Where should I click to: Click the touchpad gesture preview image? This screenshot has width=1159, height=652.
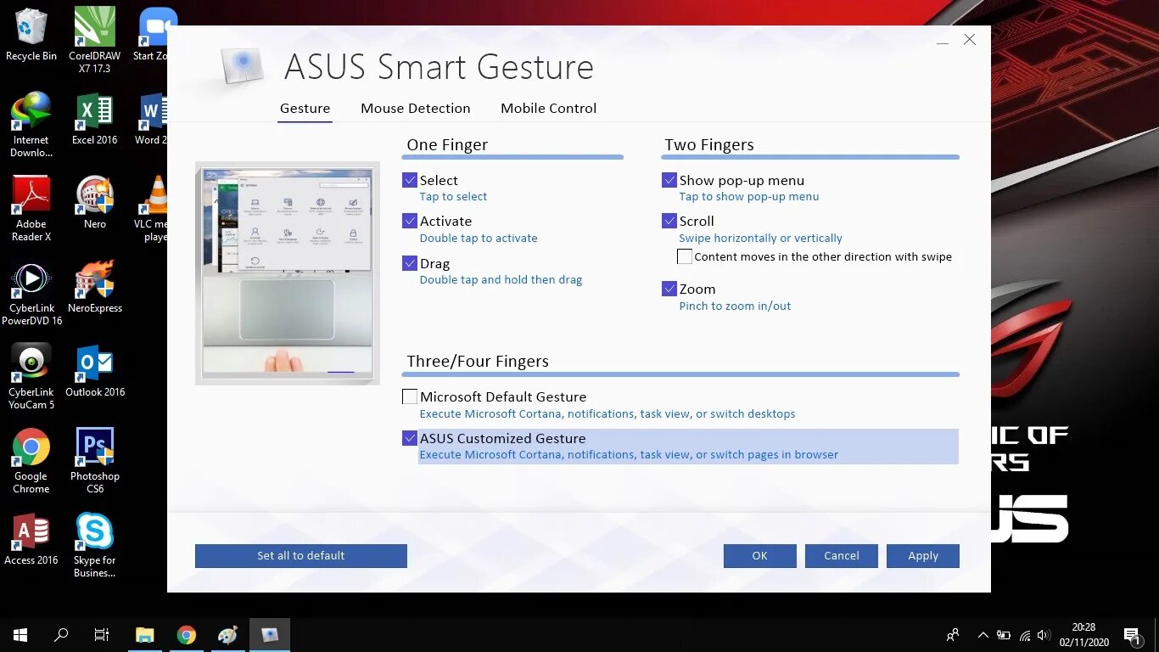tap(288, 273)
